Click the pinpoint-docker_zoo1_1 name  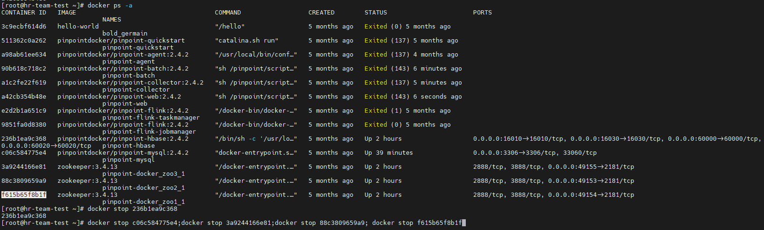point(144,202)
